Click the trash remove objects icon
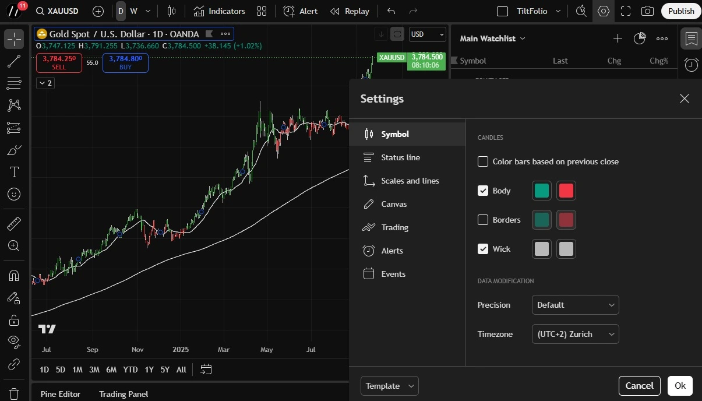Screen dimensions: 702x401 pyautogui.click(x=14, y=394)
